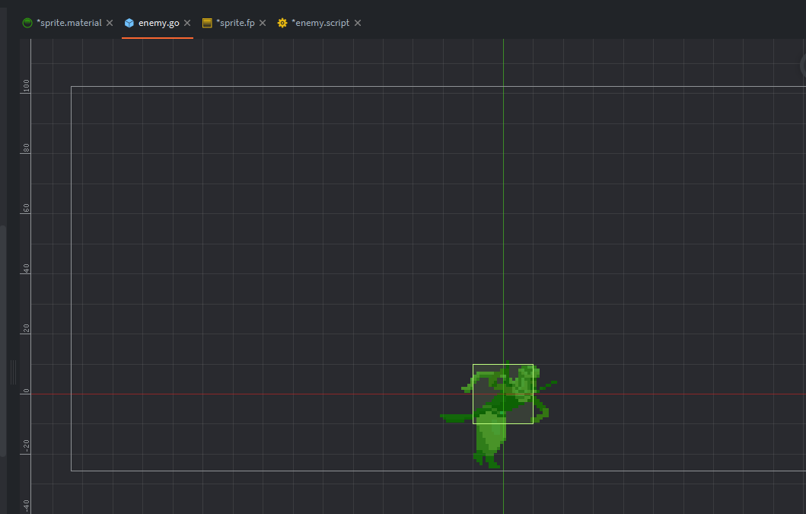
Task: Select the enemy.go tab label
Action: (x=158, y=23)
